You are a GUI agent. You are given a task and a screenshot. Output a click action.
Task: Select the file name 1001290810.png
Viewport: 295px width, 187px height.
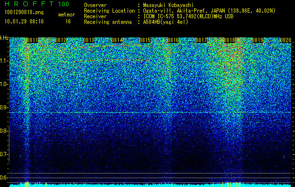click(x=24, y=13)
